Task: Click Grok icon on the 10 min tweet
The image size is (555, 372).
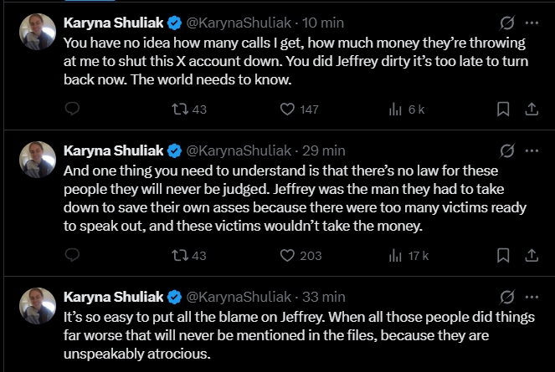Action: click(x=506, y=22)
